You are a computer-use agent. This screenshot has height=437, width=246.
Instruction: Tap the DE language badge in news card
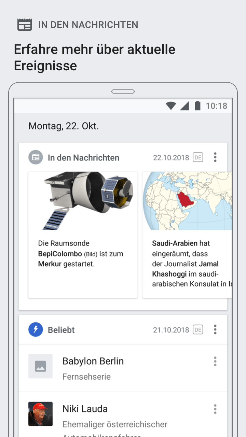click(198, 157)
